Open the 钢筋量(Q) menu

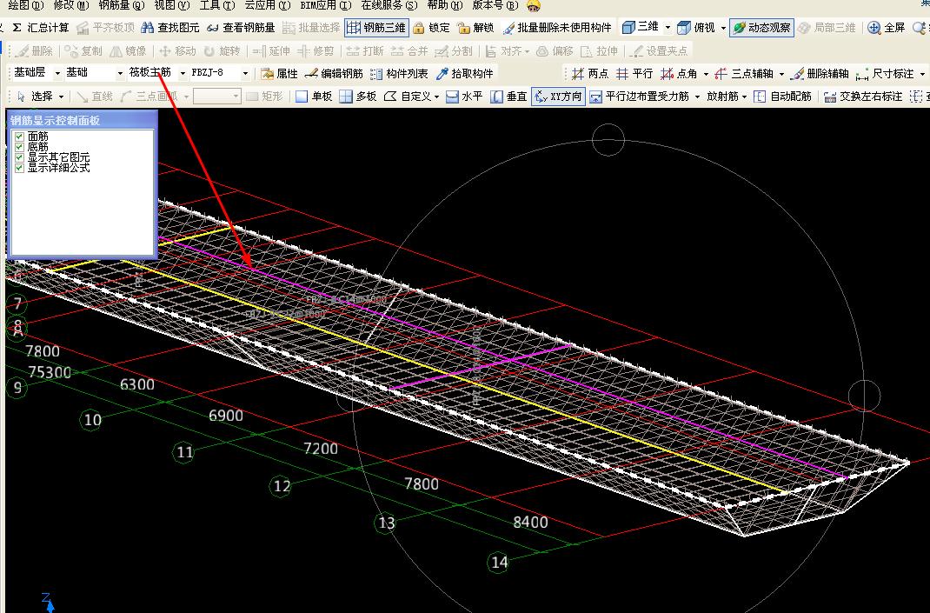(x=122, y=5)
